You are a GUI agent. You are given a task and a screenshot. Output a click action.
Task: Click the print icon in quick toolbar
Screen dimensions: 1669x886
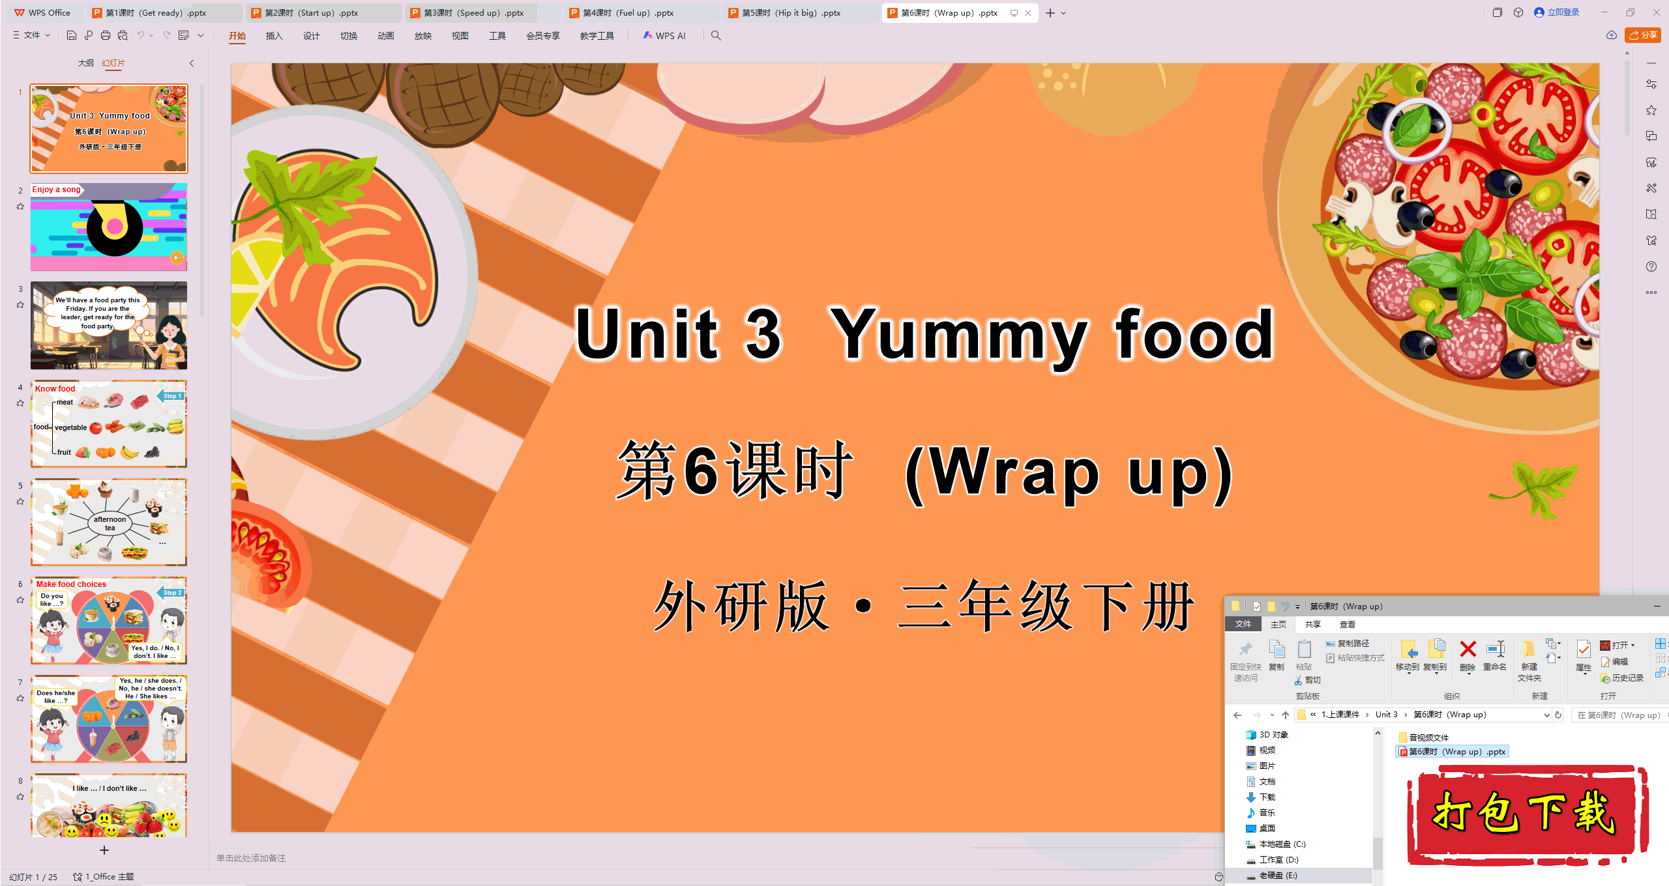coord(106,35)
